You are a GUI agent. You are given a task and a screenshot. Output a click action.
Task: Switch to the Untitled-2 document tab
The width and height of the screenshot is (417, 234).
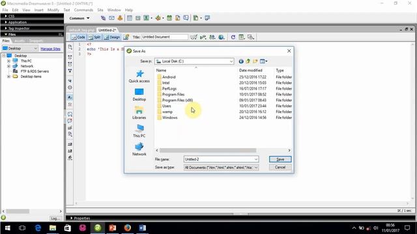107,30
